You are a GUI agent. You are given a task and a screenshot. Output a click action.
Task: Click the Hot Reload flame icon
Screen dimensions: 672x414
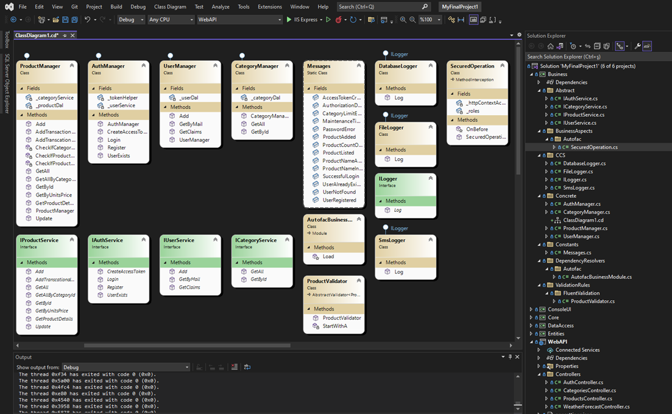coord(339,19)
